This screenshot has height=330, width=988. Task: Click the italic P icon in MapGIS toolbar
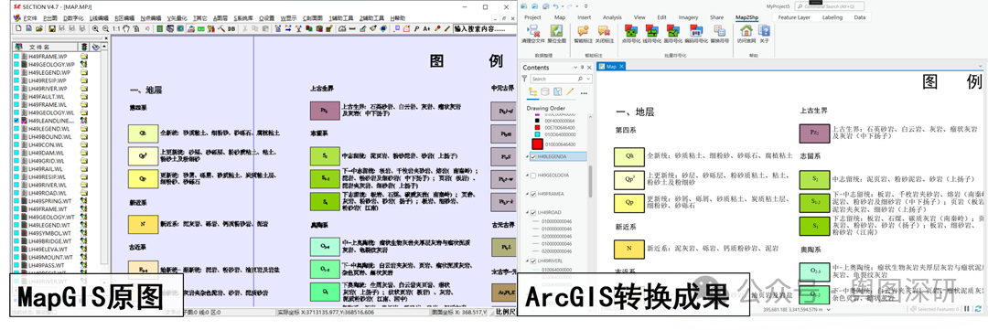point(416,28)
